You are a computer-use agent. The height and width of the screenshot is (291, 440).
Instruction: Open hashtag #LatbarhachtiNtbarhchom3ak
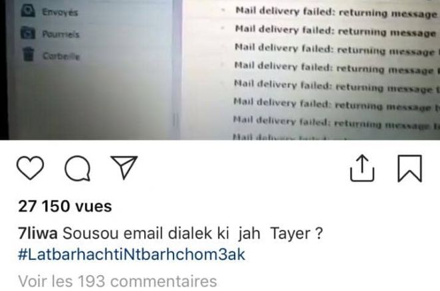(x=132, y=254)
